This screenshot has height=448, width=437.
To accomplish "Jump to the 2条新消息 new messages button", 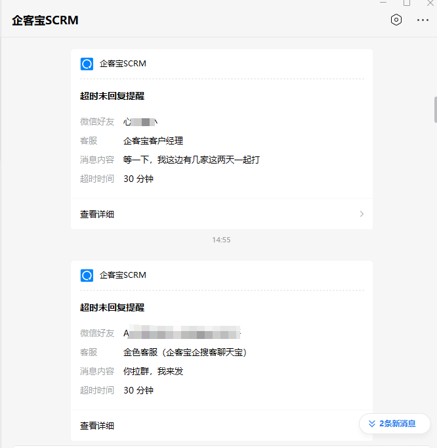I will click(x=395, y=424).
